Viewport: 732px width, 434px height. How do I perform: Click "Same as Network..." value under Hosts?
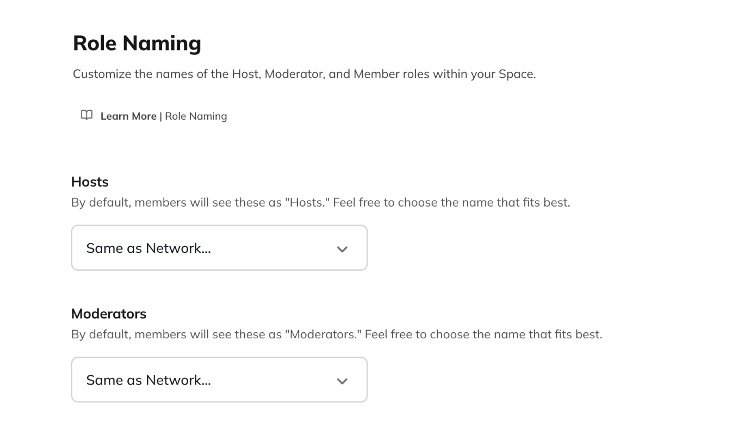(x=148, y=248)
